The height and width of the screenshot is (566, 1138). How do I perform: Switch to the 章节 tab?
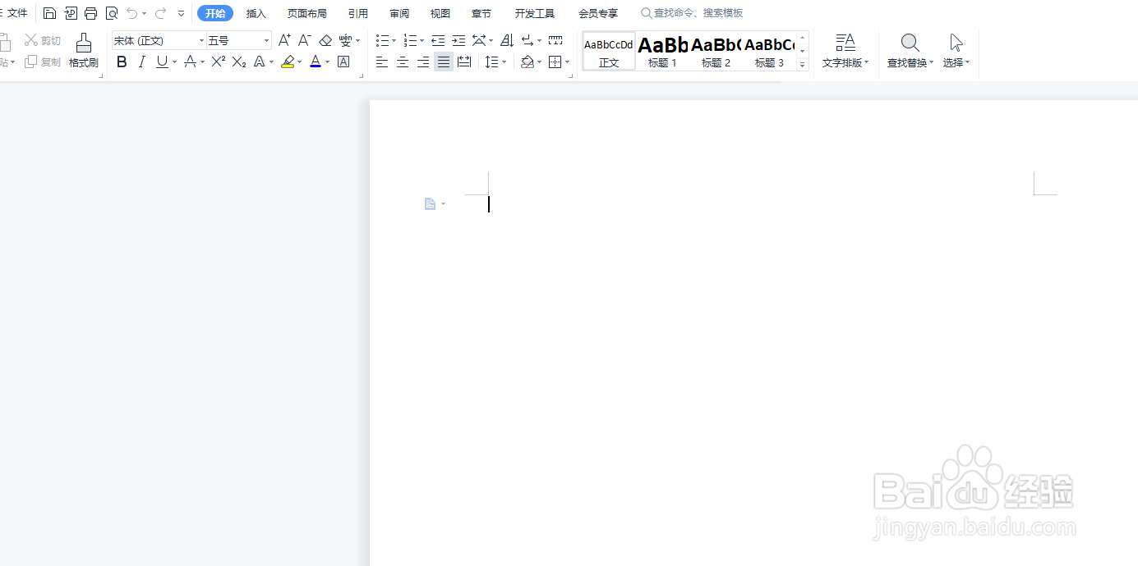click(x=481, y=13)
